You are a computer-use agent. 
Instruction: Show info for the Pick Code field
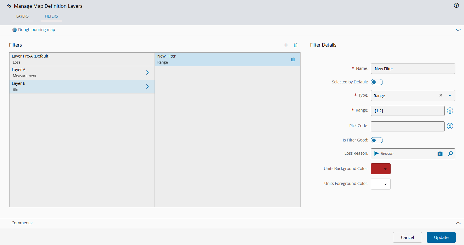[x=450, y=126]
